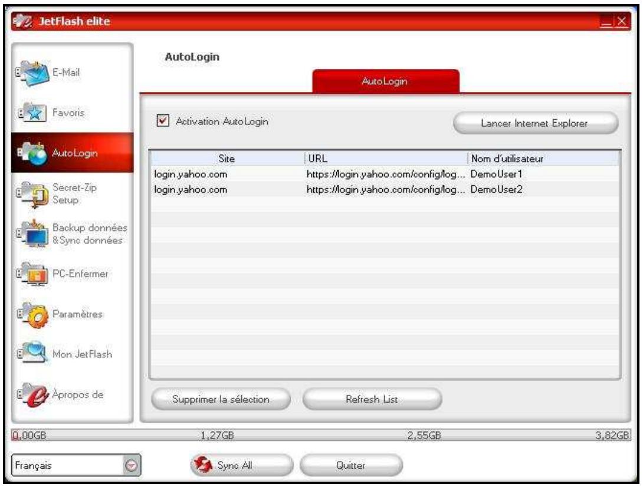
Task: Open the Backup données monitor icon
Action: tap(33, 233)
